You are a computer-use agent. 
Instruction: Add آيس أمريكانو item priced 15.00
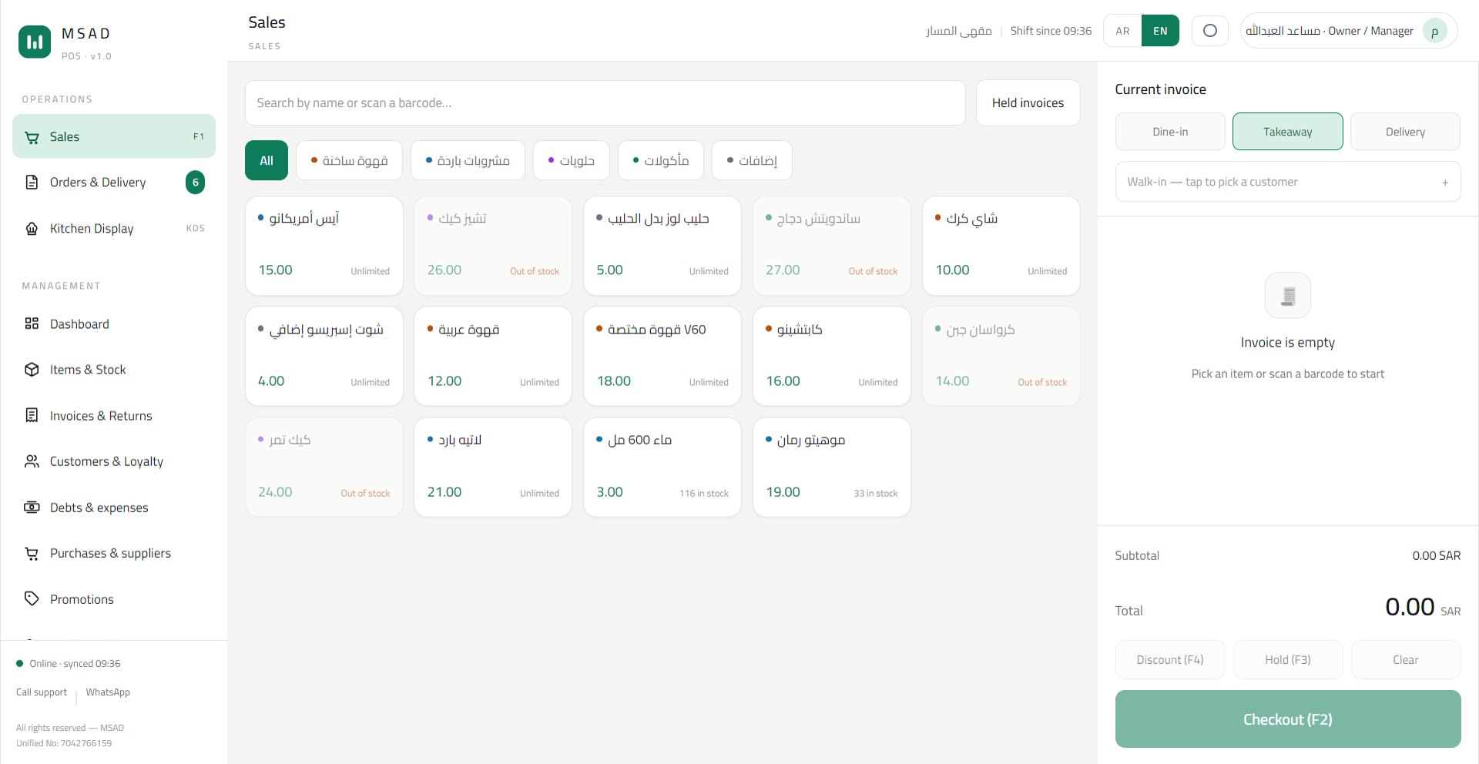[324, 246]
